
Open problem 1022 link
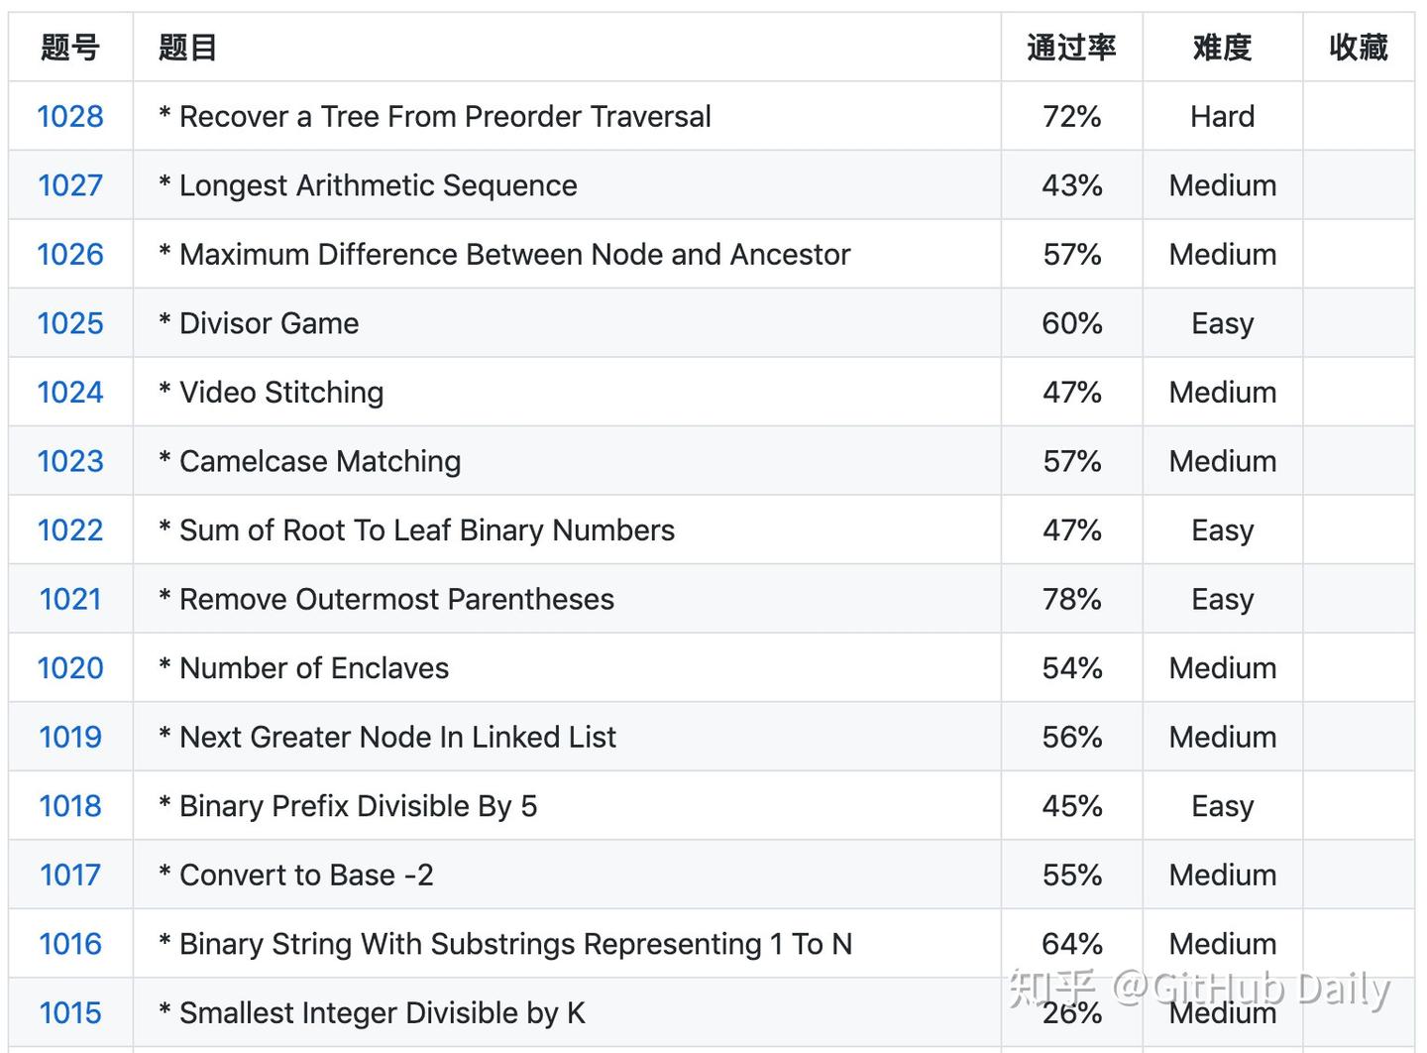(x=69, y=529)
